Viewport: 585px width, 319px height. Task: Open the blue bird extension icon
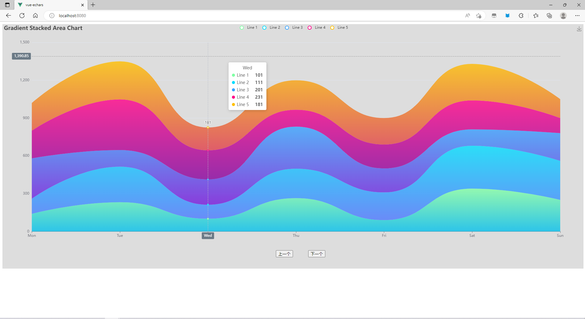[507, 16]
